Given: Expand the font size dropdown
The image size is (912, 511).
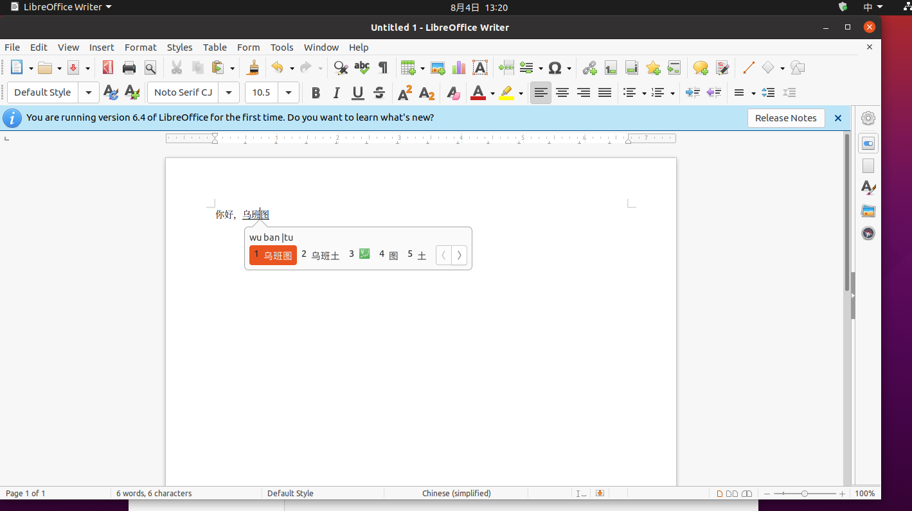Looking at the screenshot, I should (288, 92).
